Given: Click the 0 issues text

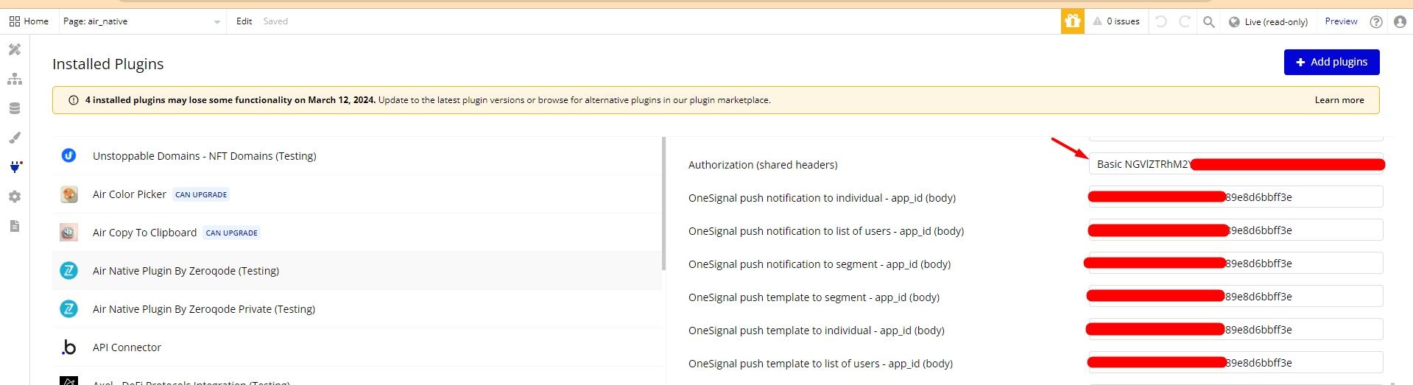Looking at the screenshot, I should coord(1123,21).
